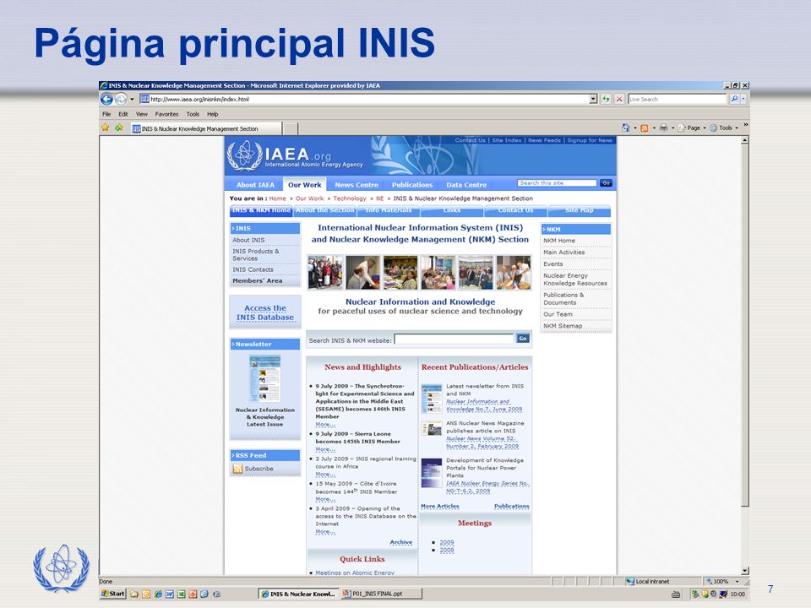Viewport: 811px width, 608px height.
Task: Click the first photo in the image strip
Action: (x=325, y=272)
